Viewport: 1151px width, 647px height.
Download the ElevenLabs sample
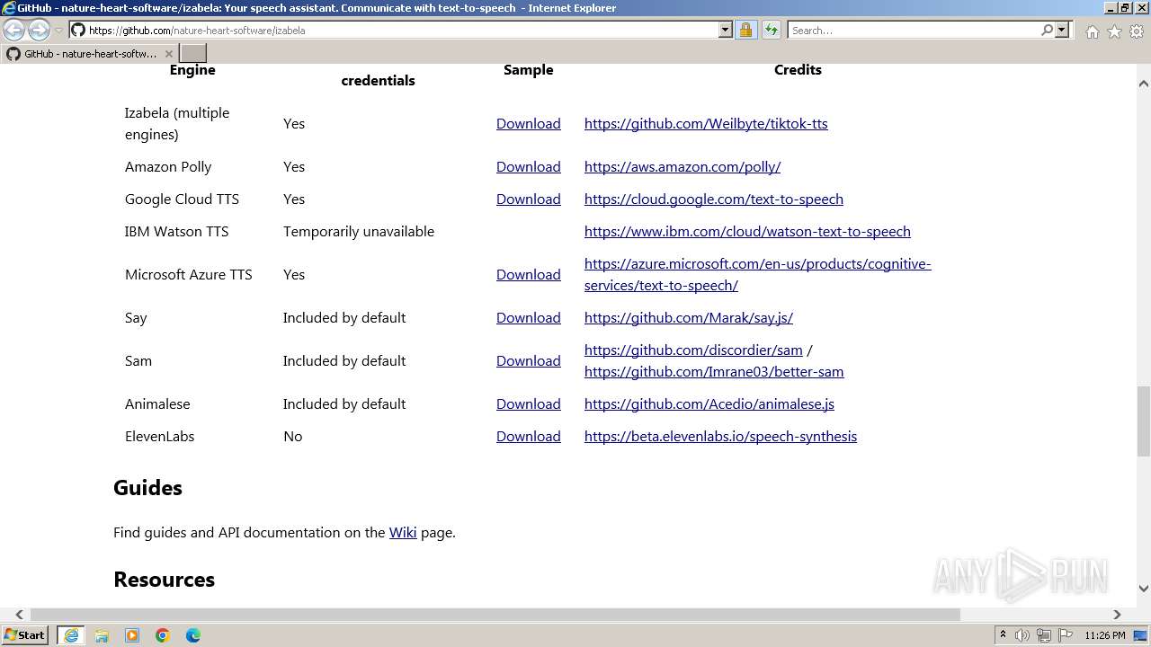[x=529, y=436]
